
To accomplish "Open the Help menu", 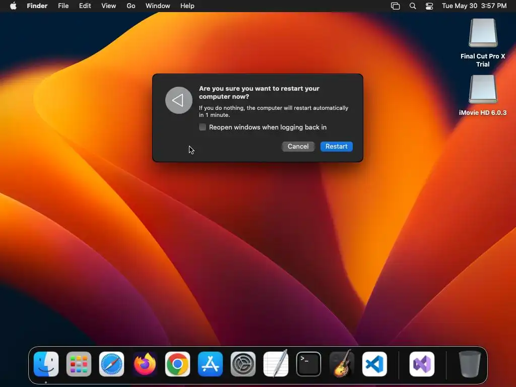I will coord(187,6).
